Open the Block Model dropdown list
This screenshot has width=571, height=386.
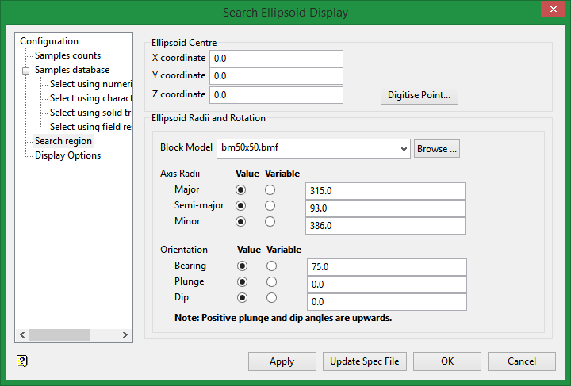(x=403, y=148)
